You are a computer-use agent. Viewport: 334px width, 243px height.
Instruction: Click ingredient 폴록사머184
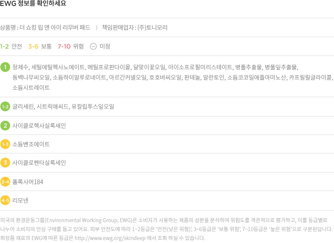(28, 182)
